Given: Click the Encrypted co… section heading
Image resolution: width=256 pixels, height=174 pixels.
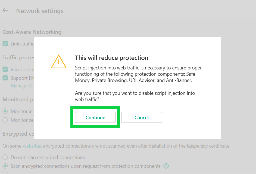Looking at the screenshot, I should click(18, 134).
